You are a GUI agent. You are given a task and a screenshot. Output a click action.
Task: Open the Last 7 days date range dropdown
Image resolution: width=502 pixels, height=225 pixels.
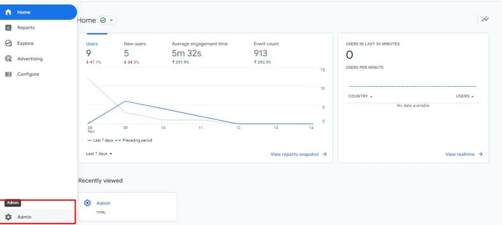coord(99,154)
